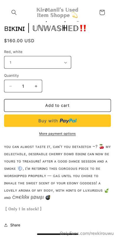
Task: Open the search magnifier icon
Action: tap(14, 12)
